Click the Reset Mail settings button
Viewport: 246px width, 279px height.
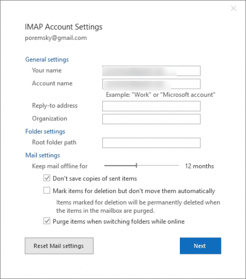click(59, 246)
